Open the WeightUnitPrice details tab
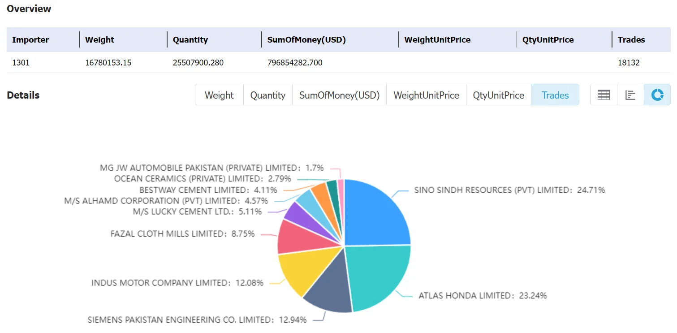Image resolution: width=677 pixels, height=333 pixels. 426,95
